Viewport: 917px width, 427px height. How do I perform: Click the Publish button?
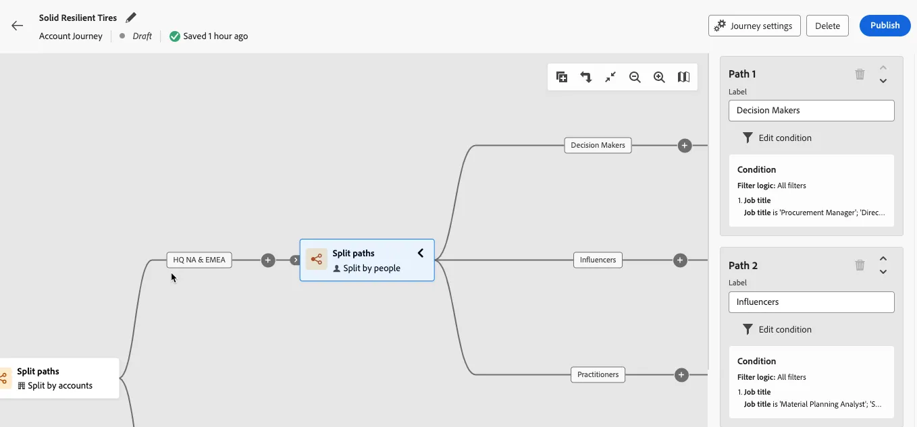point(885,26)
